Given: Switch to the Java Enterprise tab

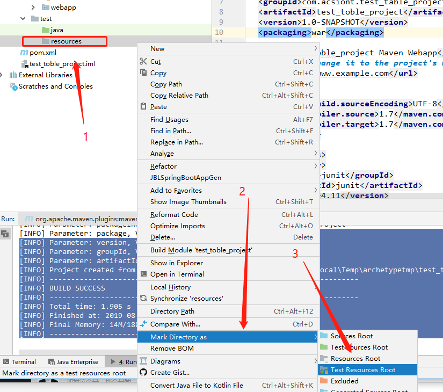Looking at the screenshot, I should 73,362.
